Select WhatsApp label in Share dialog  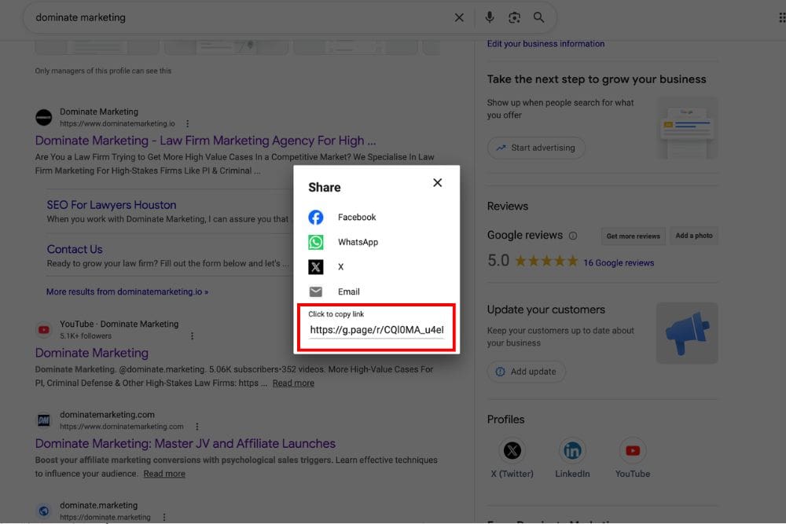click(x=358, y=242)
